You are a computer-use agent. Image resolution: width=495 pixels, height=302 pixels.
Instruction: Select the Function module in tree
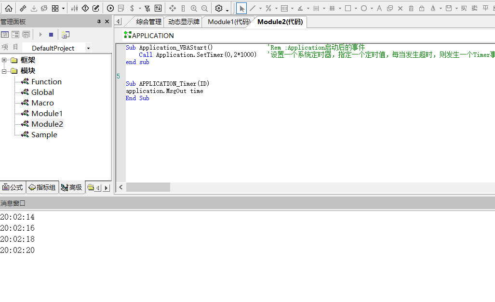pos(46,82)
